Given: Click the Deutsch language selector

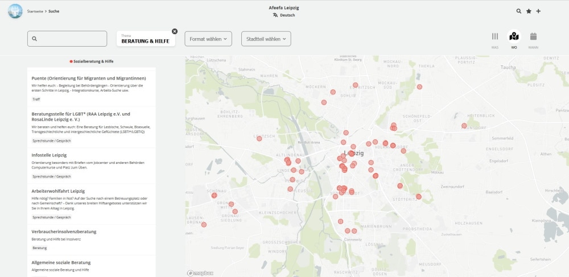Looking at the screenshot, I should [x=287, y=15].
